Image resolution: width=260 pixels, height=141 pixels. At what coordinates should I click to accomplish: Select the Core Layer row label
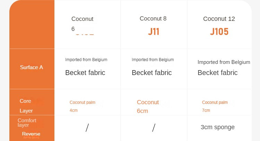pos(26,106)
